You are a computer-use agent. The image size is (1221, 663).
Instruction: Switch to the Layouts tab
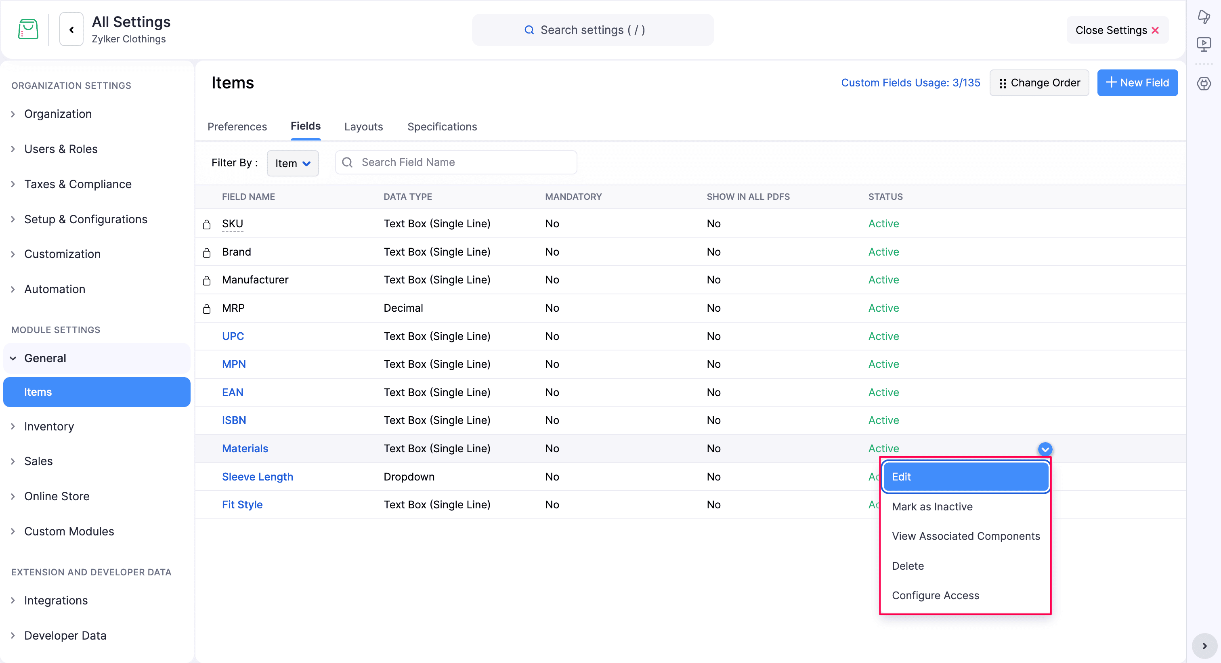pos(363,127)
